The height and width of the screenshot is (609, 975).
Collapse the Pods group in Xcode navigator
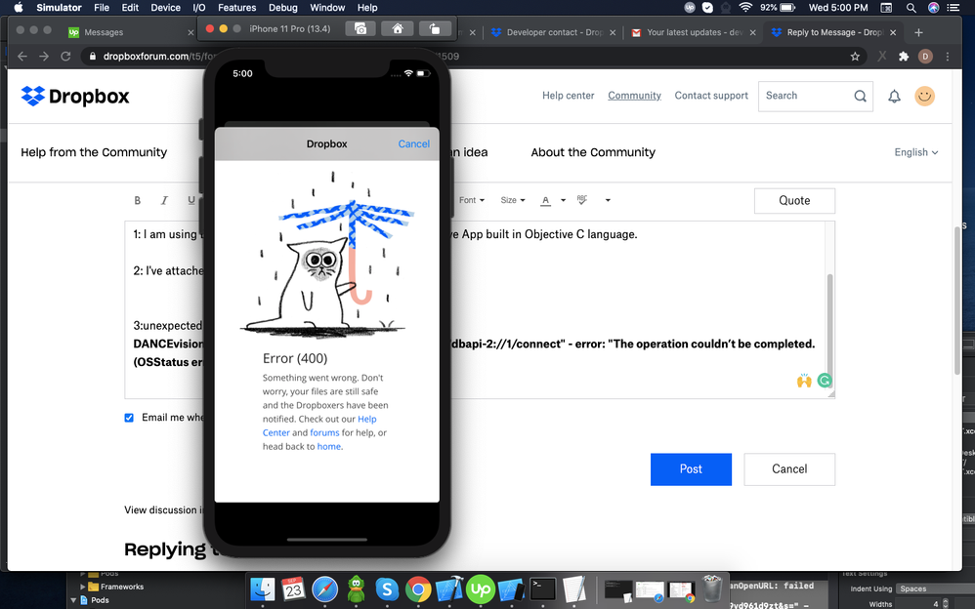pyautogui.click(x=73, y=600)
